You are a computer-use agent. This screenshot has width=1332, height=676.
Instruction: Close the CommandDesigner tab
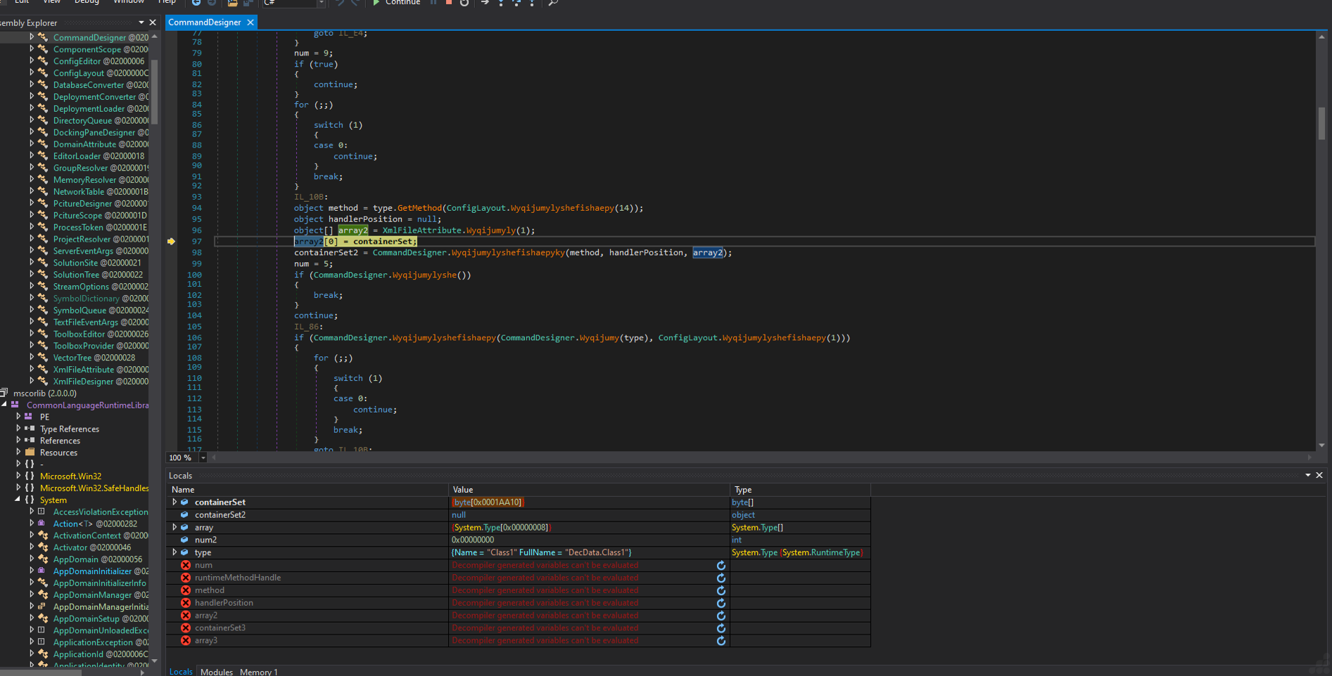(x=250, y=22)
